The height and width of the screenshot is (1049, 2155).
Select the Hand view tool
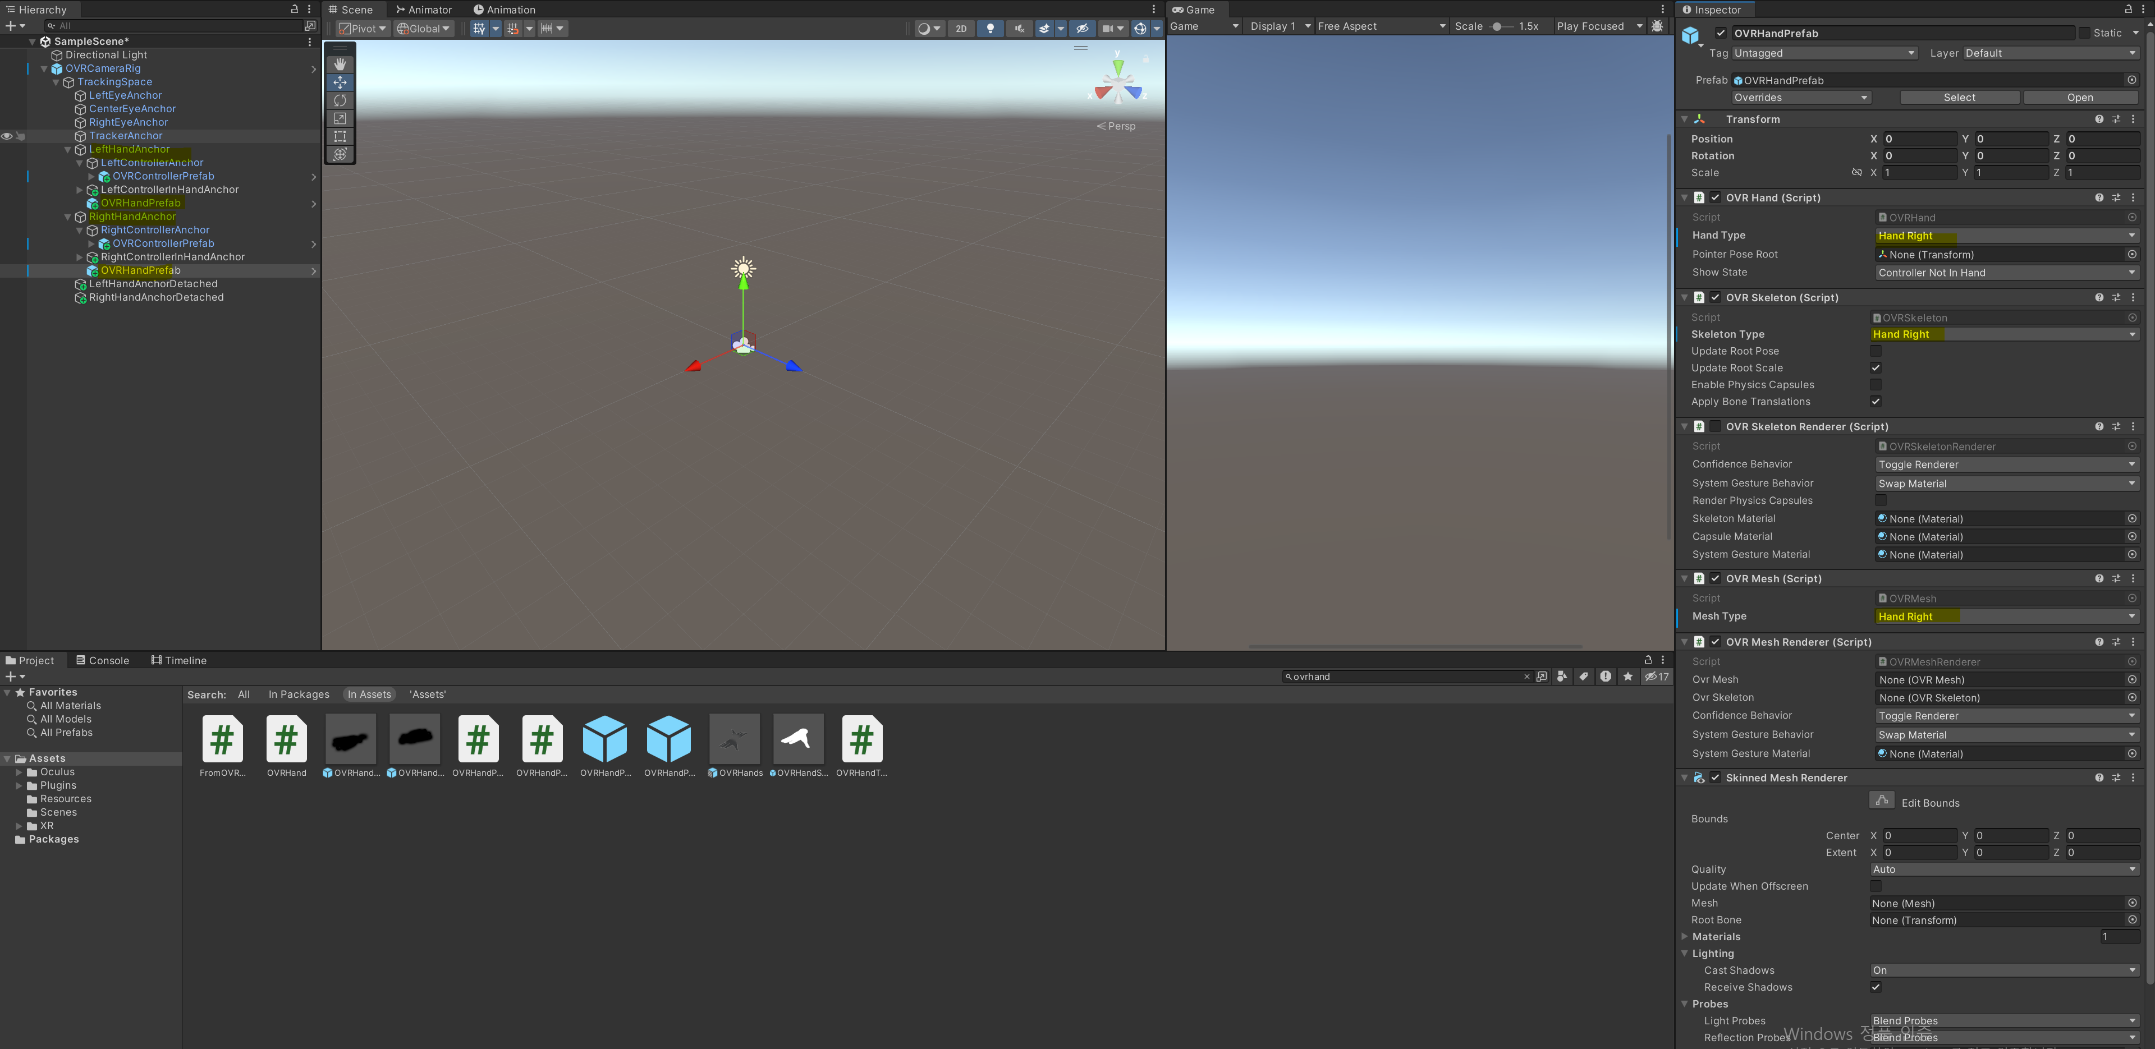point(340,65)
